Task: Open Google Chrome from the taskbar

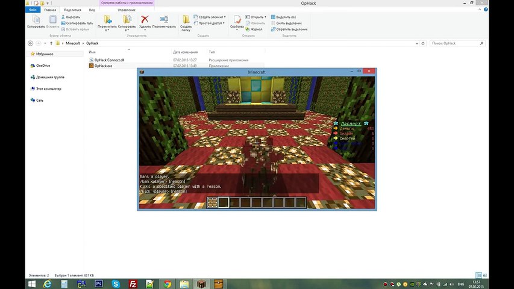Action: point(167,284)
